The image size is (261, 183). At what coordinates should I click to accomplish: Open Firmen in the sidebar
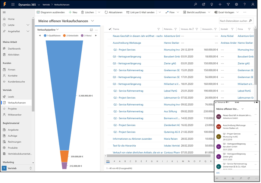12,70
